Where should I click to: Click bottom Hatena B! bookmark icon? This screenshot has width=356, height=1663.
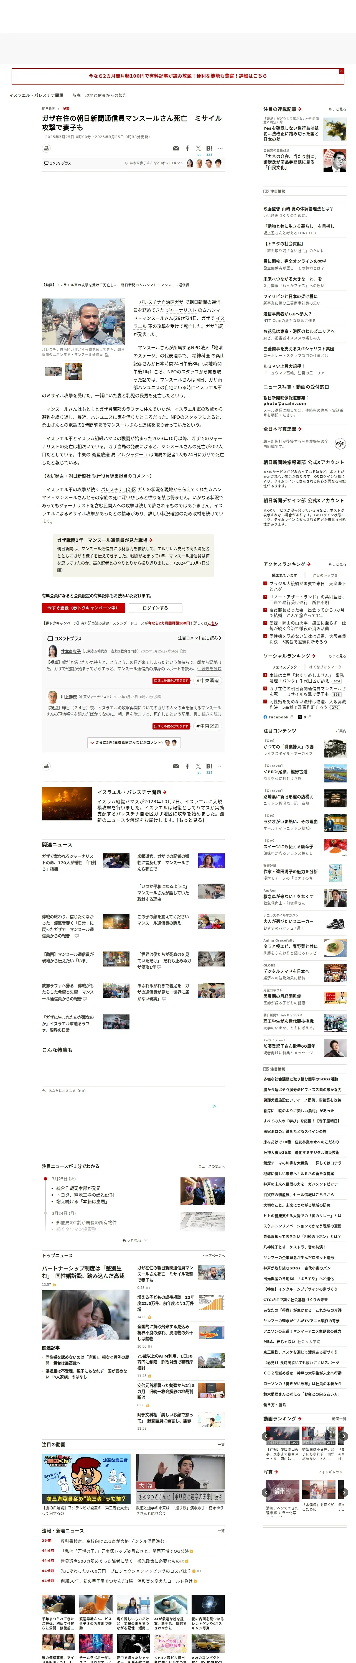coord(209,766)
